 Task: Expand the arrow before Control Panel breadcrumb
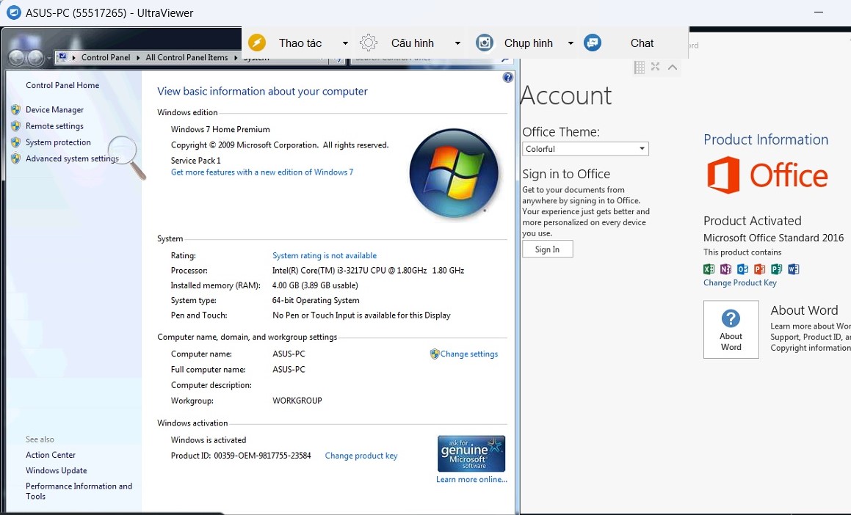click(74, 57)
